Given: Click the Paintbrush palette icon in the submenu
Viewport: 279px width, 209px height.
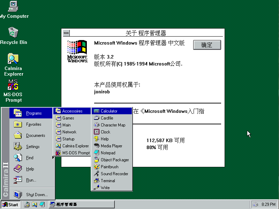Looking at the screenshot, I should [97, 167].
